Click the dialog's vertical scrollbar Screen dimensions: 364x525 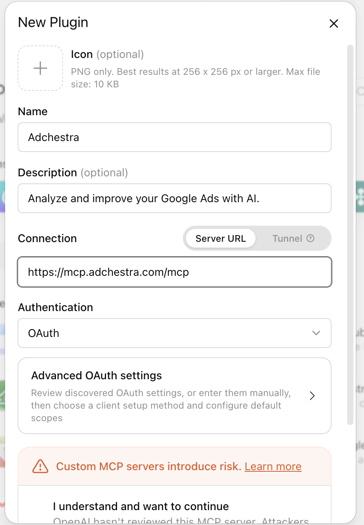[x=350, y=235]
